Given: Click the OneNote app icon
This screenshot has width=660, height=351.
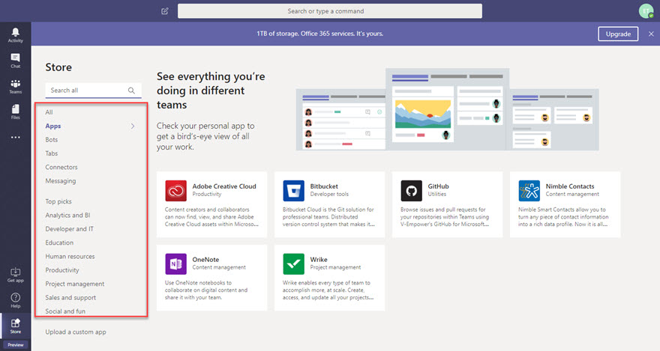Looking at the screenshot, I should [176, 263].
